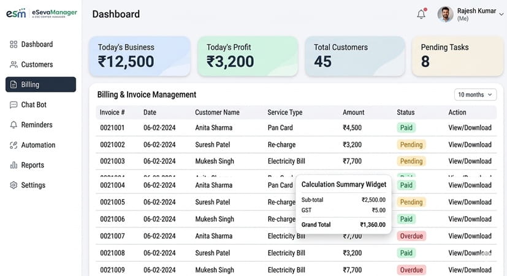Screen dimensions: 507x276
Task: Click Rajesh Kumar's profile avatar
Action: [445, 14]
